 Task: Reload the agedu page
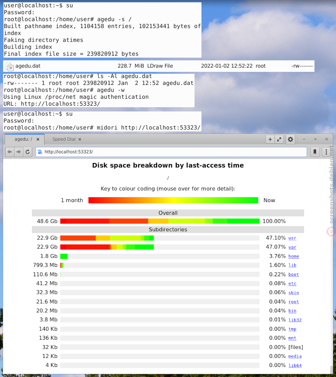pyautogui.click(x=28, y=152)
